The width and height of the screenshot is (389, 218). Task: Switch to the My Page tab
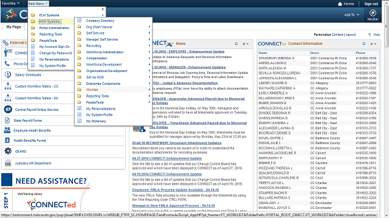[x=13, y=27]
